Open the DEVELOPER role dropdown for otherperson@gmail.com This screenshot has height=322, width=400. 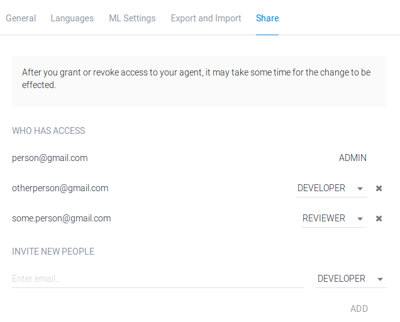(x=331, y=188)
